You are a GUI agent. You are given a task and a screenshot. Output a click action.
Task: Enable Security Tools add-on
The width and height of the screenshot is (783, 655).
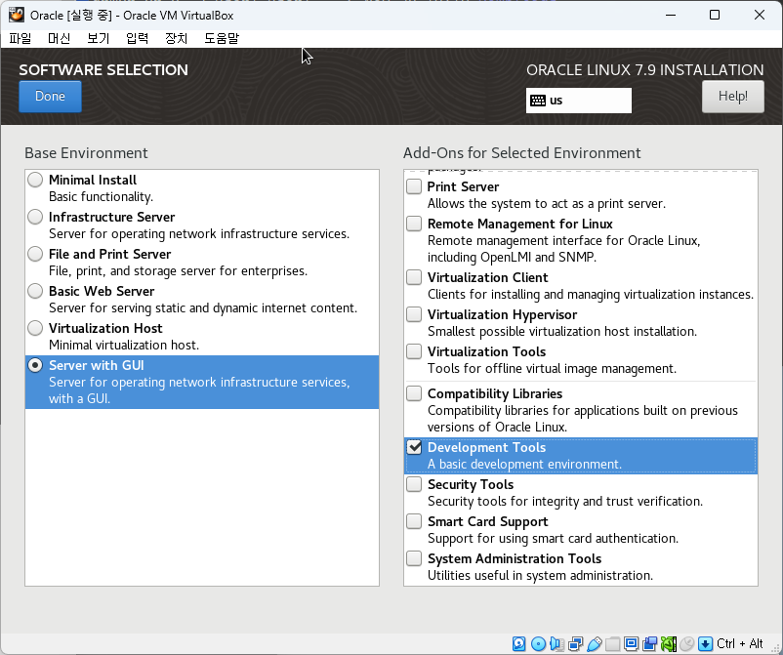pyautogui.click(x=414, y=484)
